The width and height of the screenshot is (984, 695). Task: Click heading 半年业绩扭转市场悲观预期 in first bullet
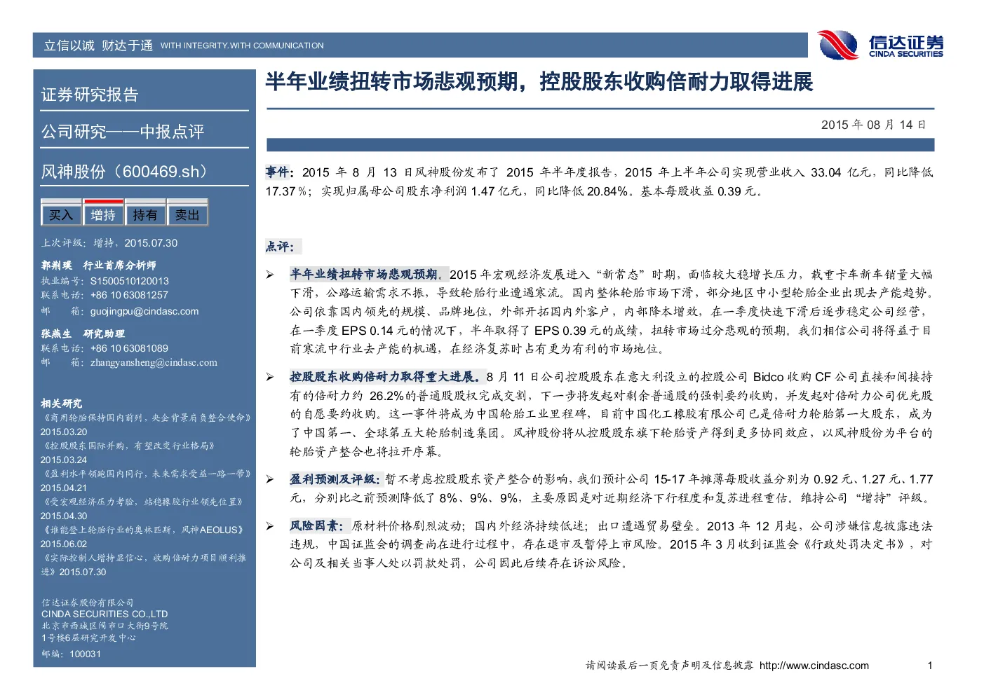pos(365,275)
